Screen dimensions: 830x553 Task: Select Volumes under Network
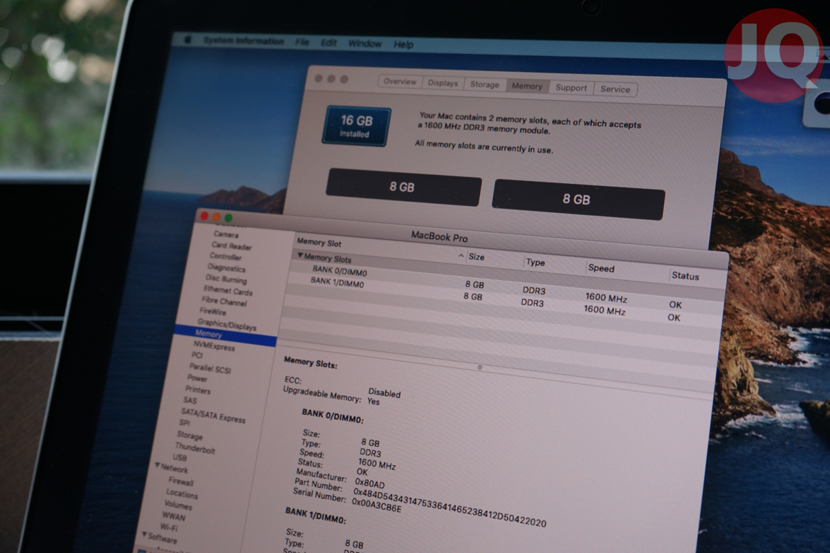(x=178, y=505)
